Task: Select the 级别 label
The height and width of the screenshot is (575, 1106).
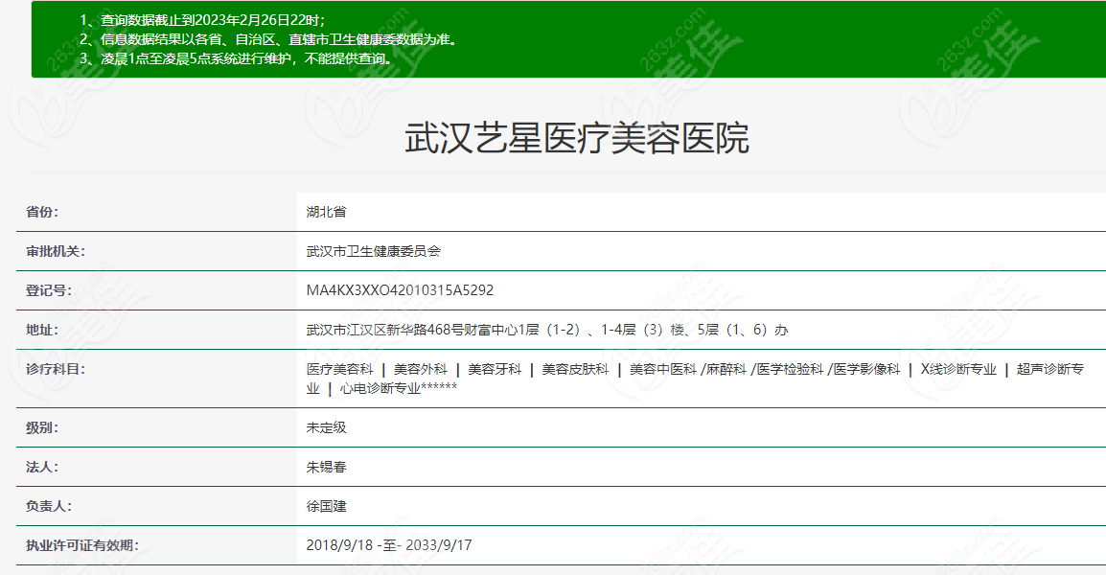Action: pyautogui.click(x=42, y=427)
